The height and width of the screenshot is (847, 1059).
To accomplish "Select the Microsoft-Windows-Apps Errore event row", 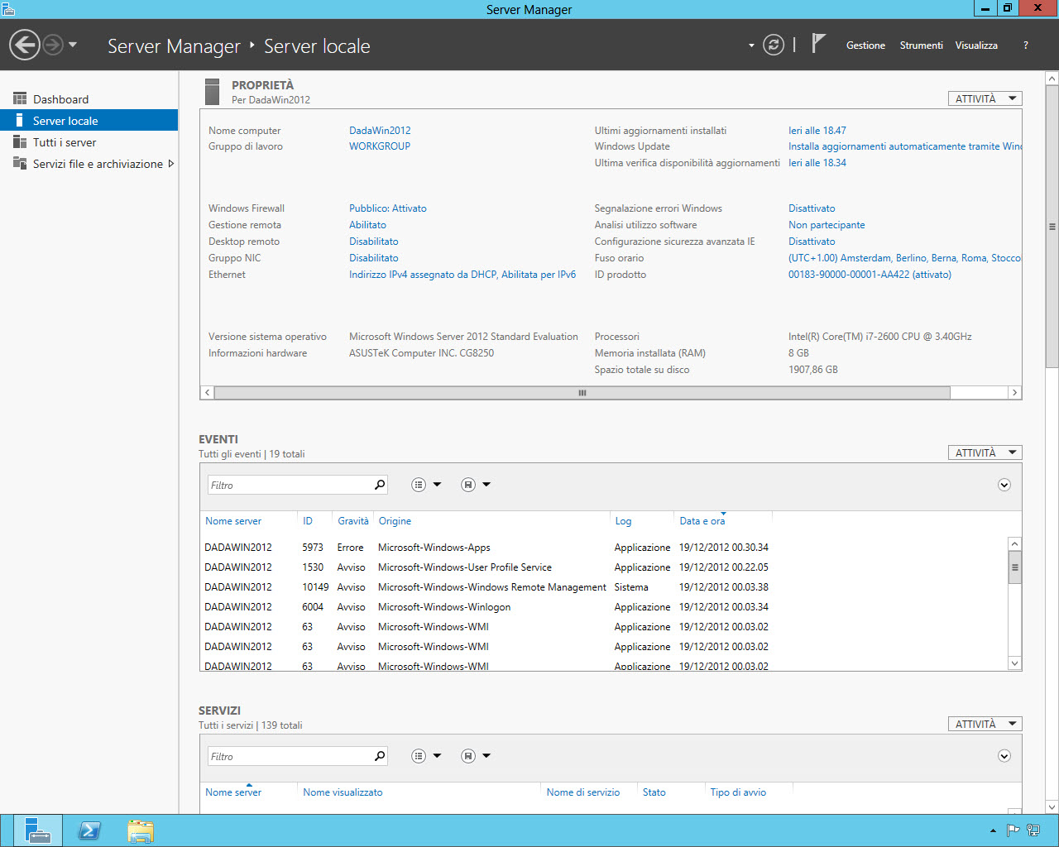I will pos(602,548).
